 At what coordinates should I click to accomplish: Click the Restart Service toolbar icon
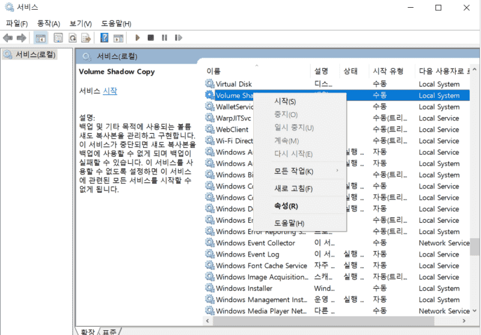coord(178,38)
